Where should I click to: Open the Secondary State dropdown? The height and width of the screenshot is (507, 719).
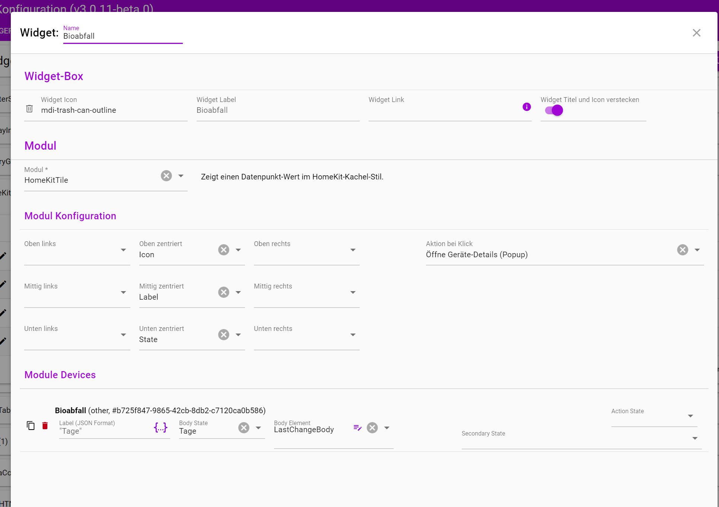[582, 439]
